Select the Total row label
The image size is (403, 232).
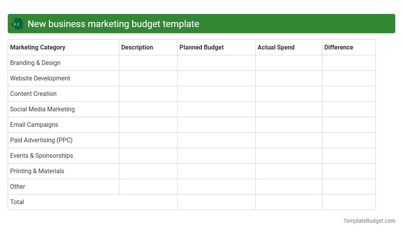click(x=17, y=202)
